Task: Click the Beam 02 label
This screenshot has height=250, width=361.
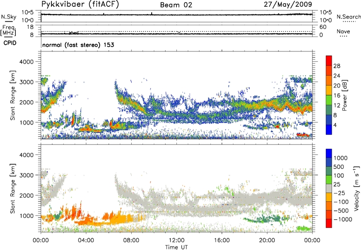Action: pyautogui.click(x=176, y=5)
